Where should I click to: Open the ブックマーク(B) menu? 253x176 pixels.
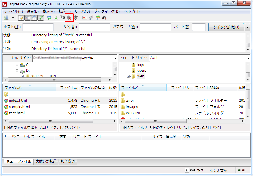(107, 11)
